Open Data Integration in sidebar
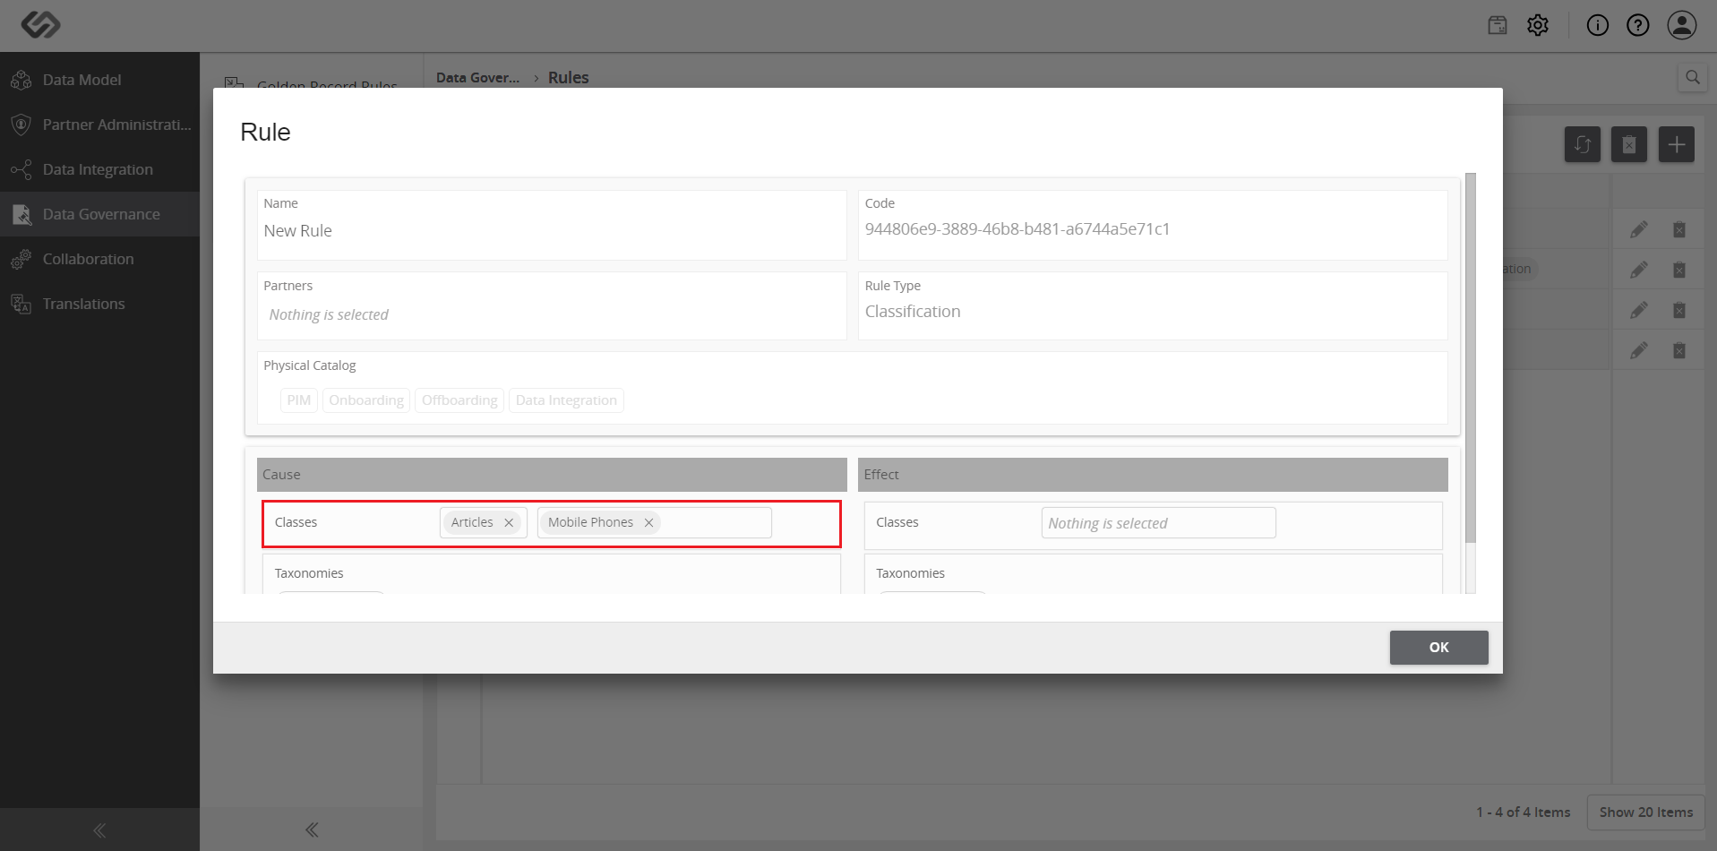The height and width of the screenshot is (851, 1717). [99, 169]
